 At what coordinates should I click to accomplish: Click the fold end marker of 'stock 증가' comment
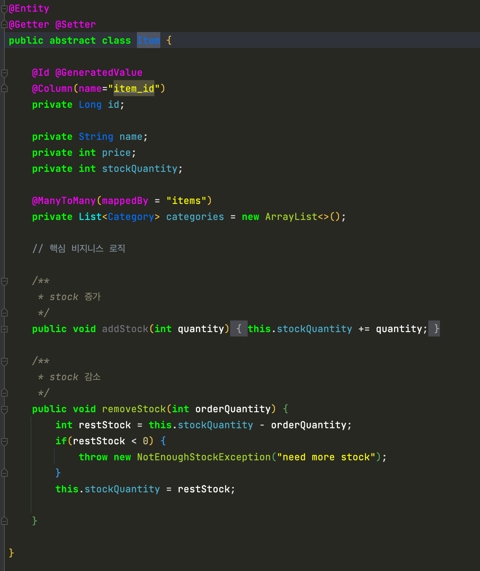point(4,313)
